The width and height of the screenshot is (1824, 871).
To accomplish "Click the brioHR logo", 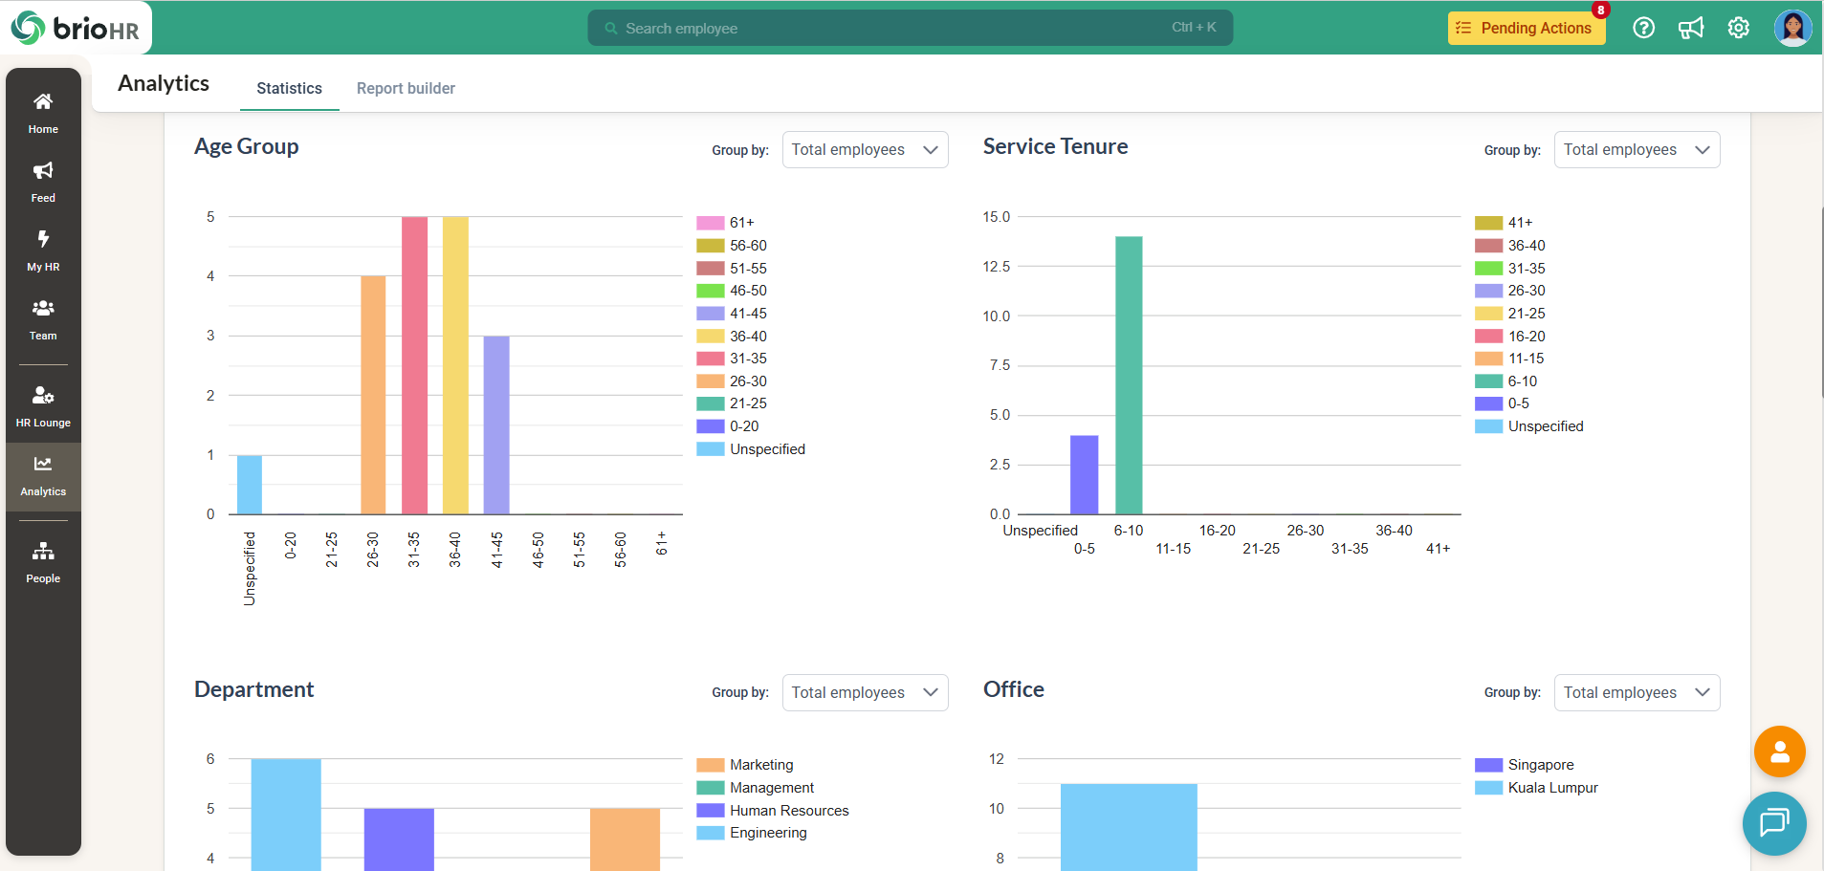I will click(76, 28).
